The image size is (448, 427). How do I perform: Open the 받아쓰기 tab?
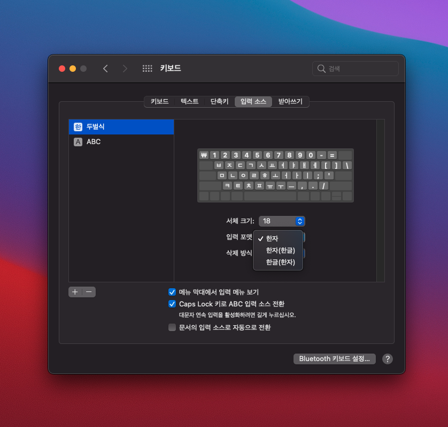click(x=290, y=102)
